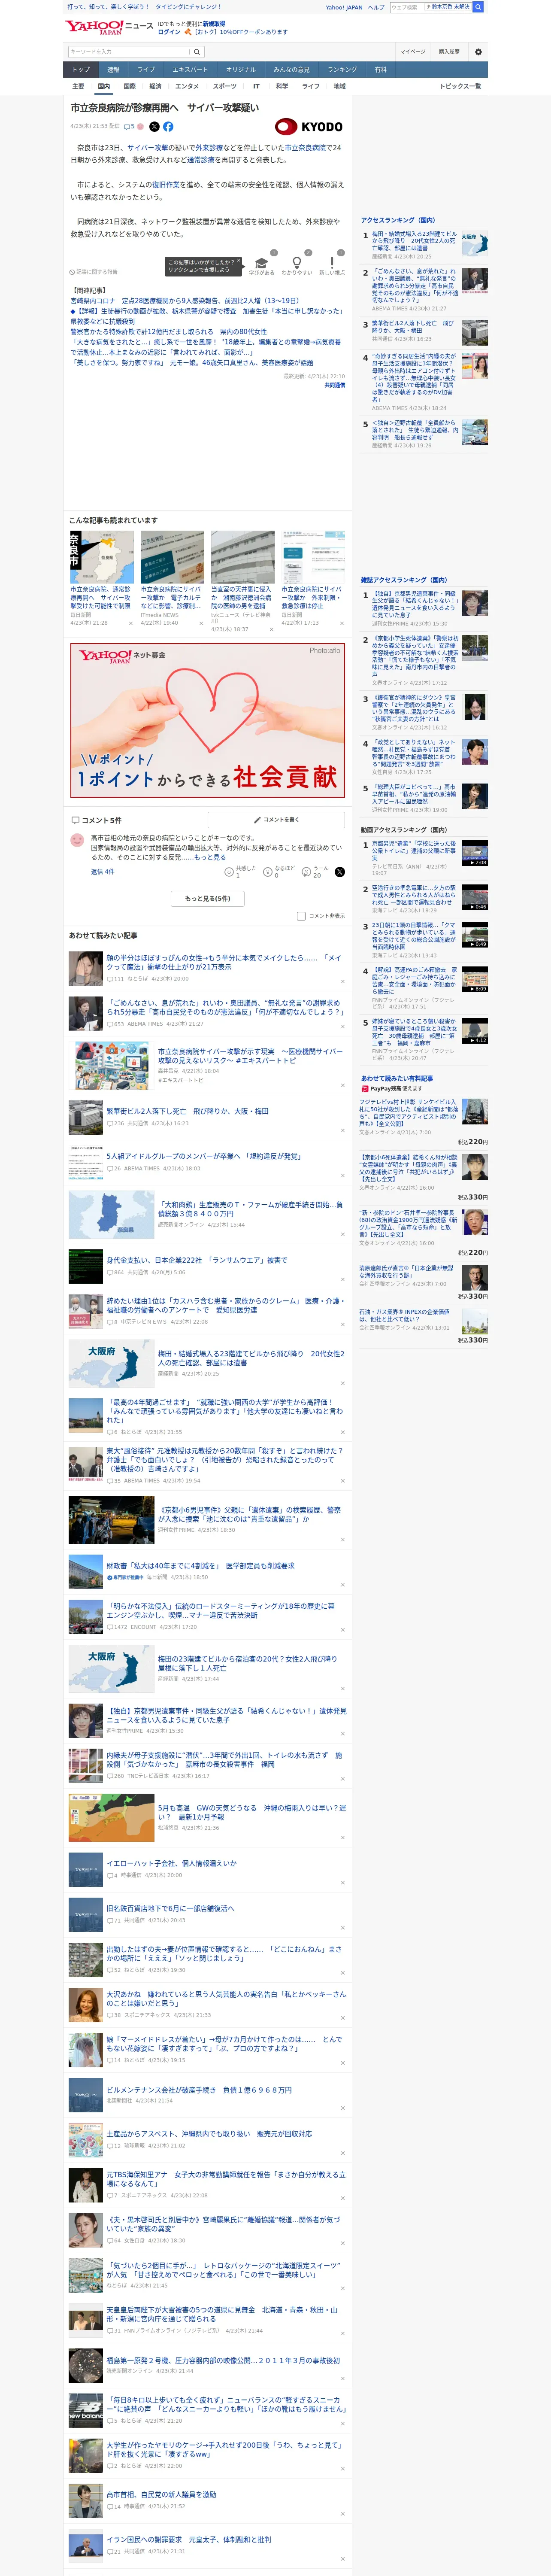Open the 返信 4件 replies link
The image size is (551, 2576).
tap(103, 872)
